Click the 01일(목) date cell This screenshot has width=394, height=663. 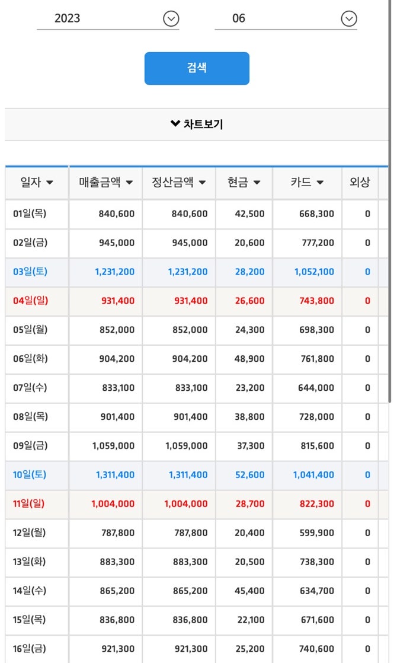[30, 214]
